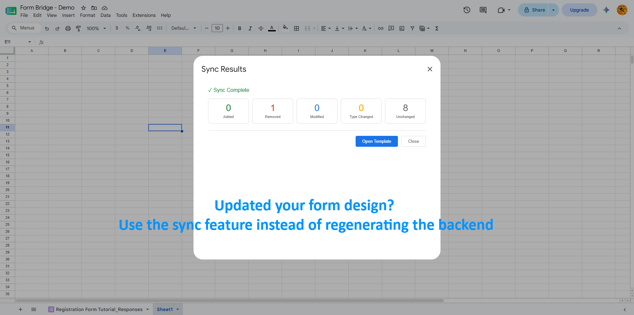Open the account avatar
Viewport: 634px width, 315px height.
[x=622, y=10]
